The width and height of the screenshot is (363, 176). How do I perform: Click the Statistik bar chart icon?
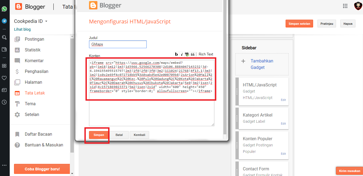pos(17,50)
